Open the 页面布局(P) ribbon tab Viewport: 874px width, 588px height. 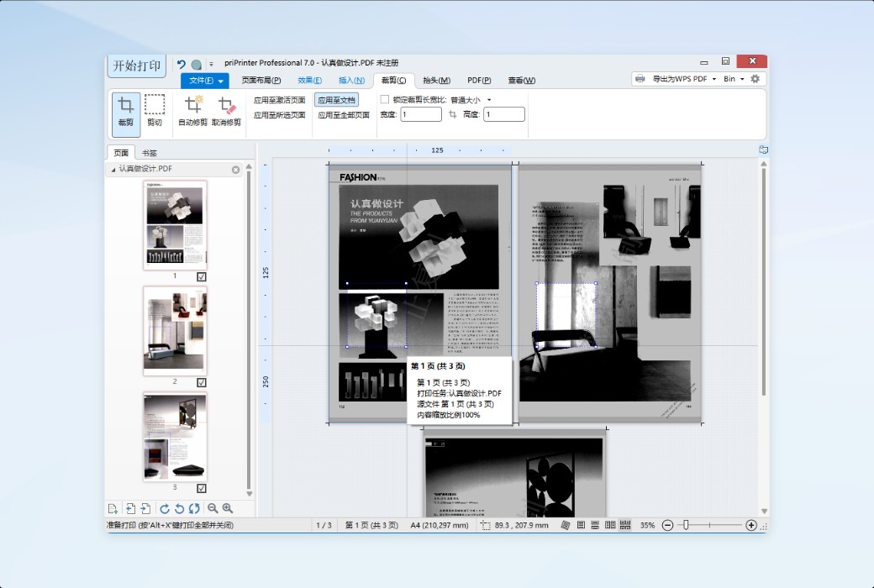click(x=261, y=81)
